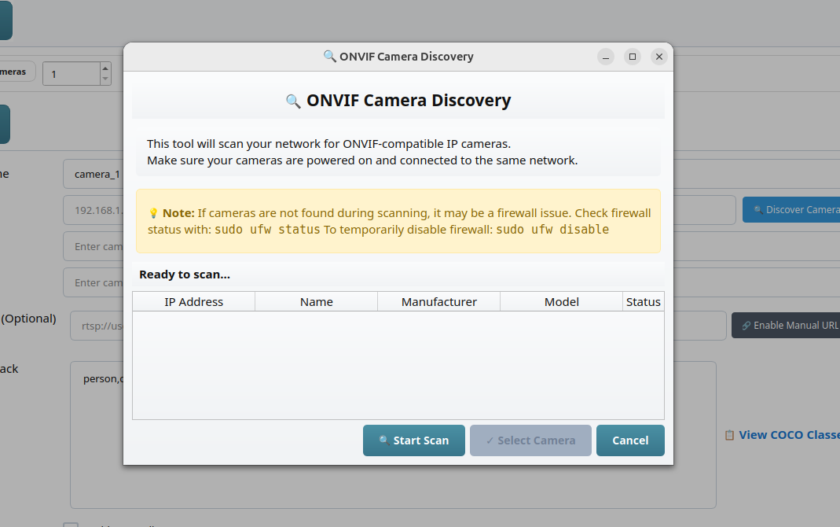
Task: Open the View COCO Classes link
Action: [786, 435]
